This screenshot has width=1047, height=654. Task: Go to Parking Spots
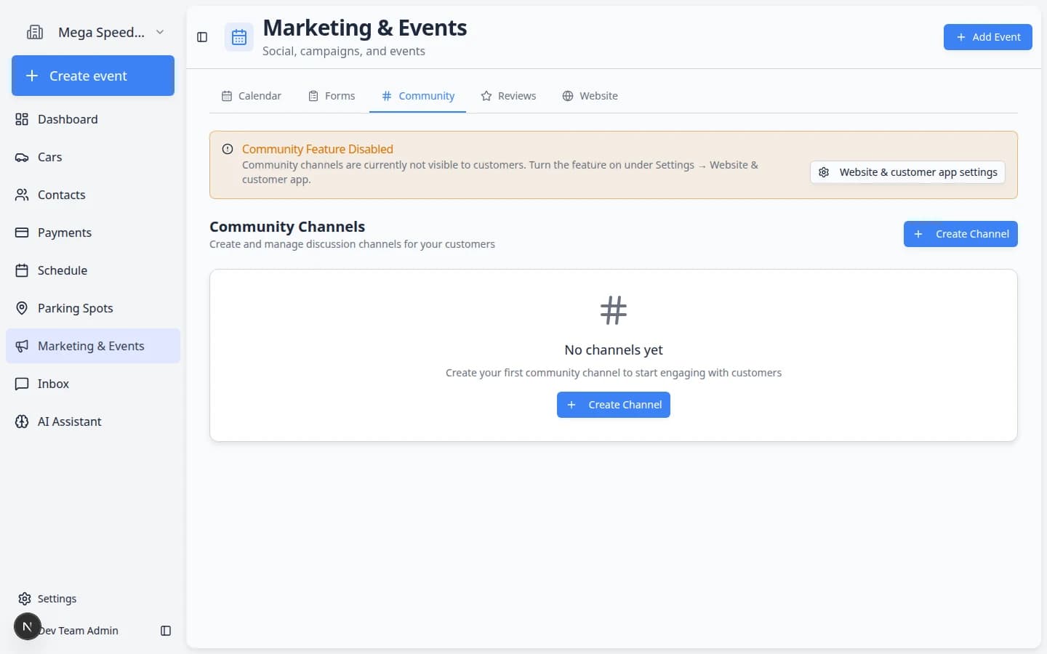[x=93, y=308]
